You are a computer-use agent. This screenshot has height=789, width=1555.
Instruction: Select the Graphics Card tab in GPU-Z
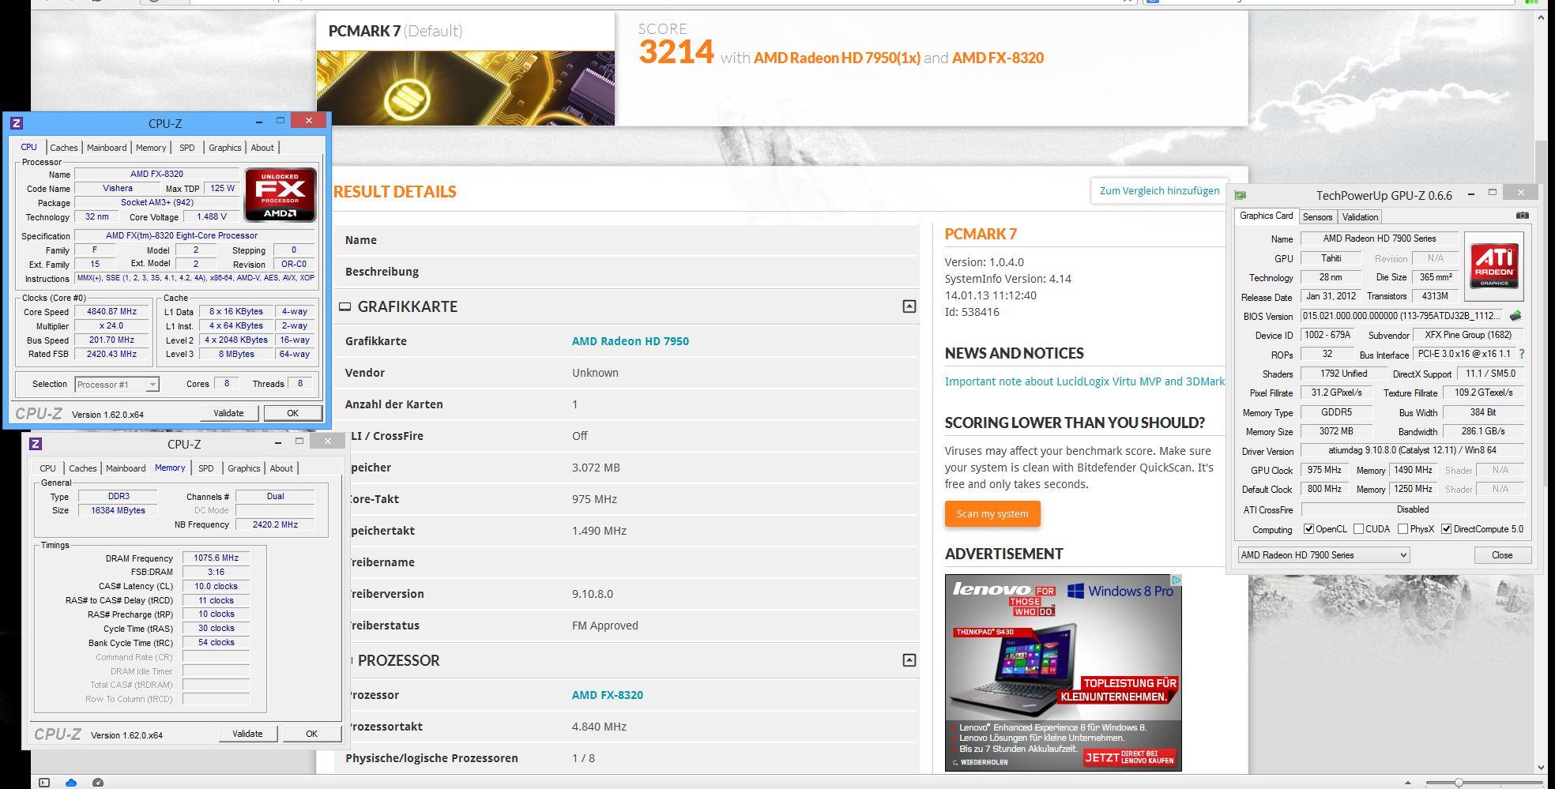click(x=1267, y=216)
